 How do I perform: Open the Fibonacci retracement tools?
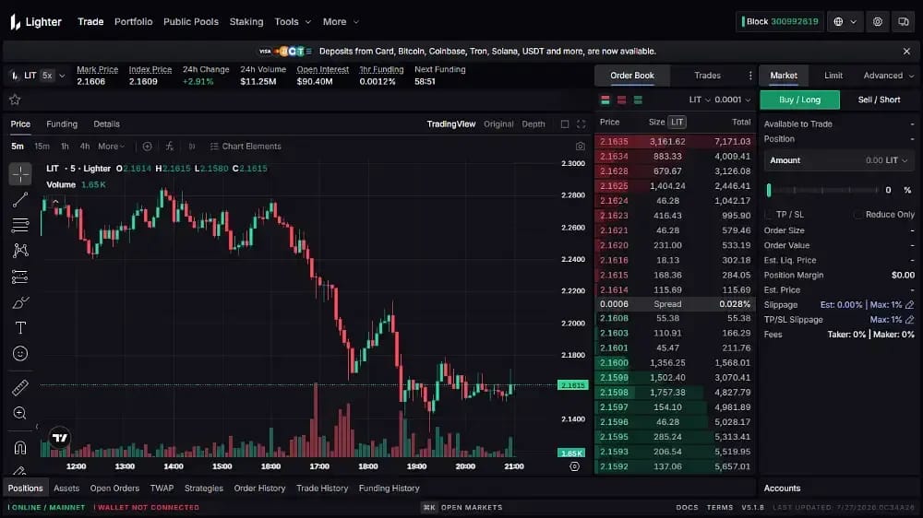(x=20, y=225)
